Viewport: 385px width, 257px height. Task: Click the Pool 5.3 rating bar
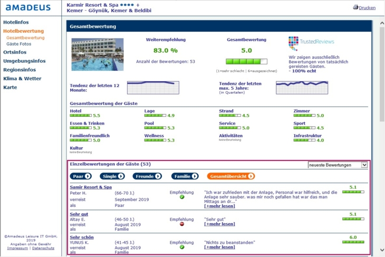[x=155, y=128]
